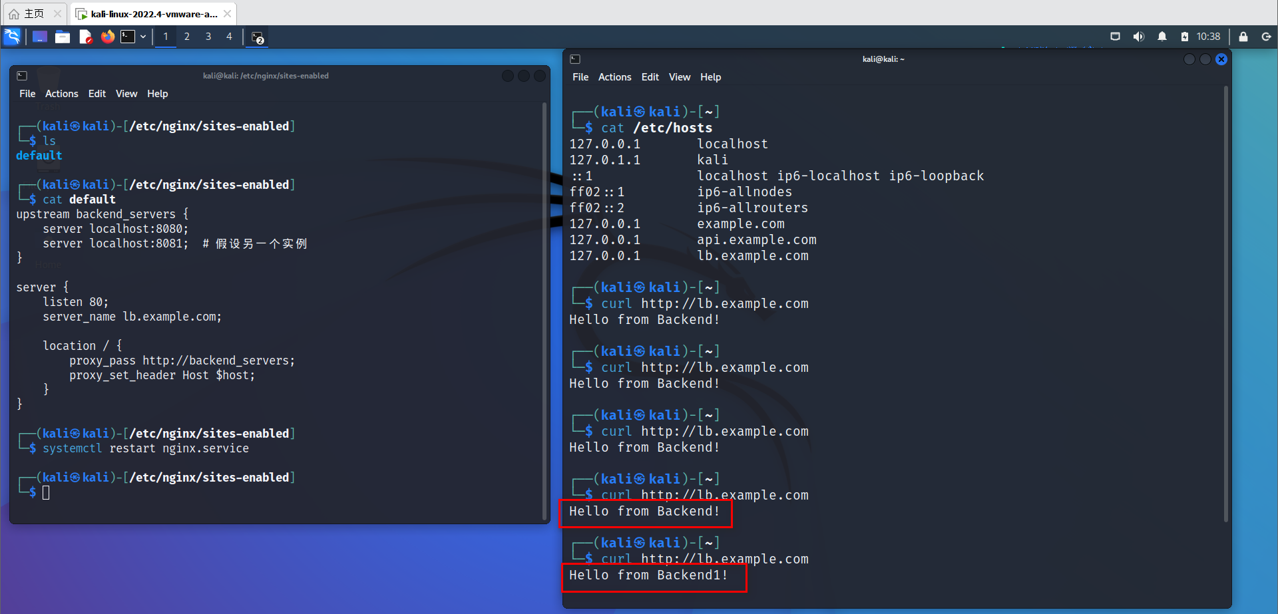Open Actions menu in sites-enabled terminal

point(62,94)
